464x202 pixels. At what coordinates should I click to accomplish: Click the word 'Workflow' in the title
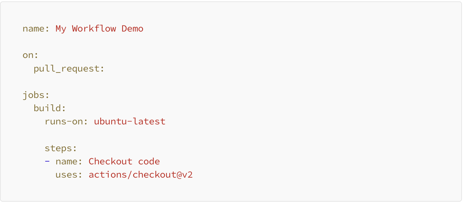coord(94,29)
